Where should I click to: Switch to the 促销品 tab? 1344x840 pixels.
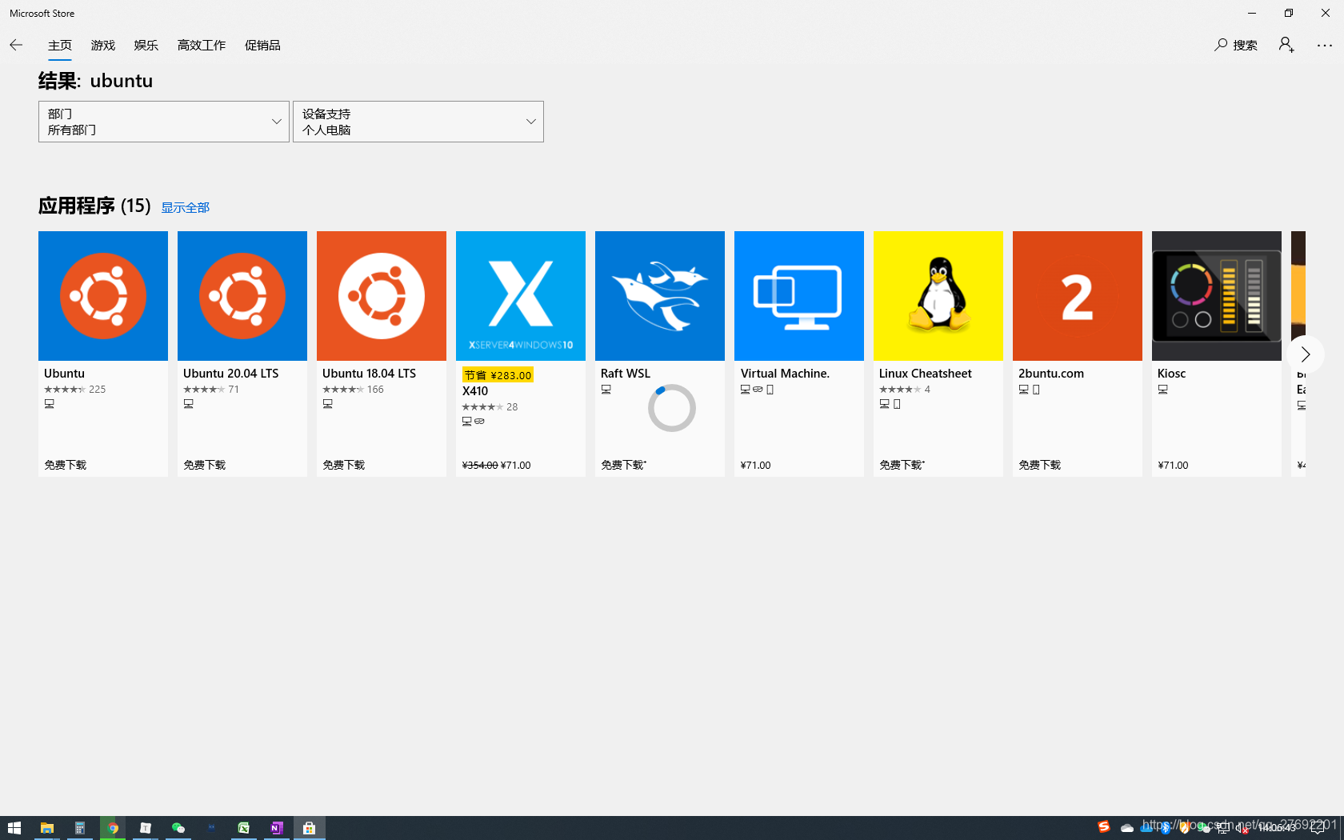click(262, 45)
